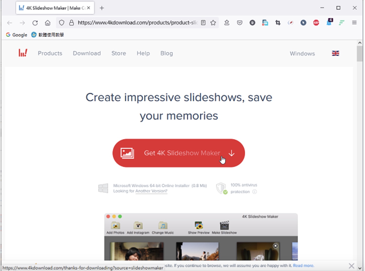Click the girl photo thumbnail in preview
This screenshot has height=271, width=365.
137,251
